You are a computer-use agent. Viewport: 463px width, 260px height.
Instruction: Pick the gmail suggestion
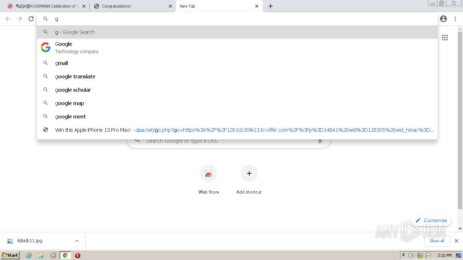click(x=237, y=63)
